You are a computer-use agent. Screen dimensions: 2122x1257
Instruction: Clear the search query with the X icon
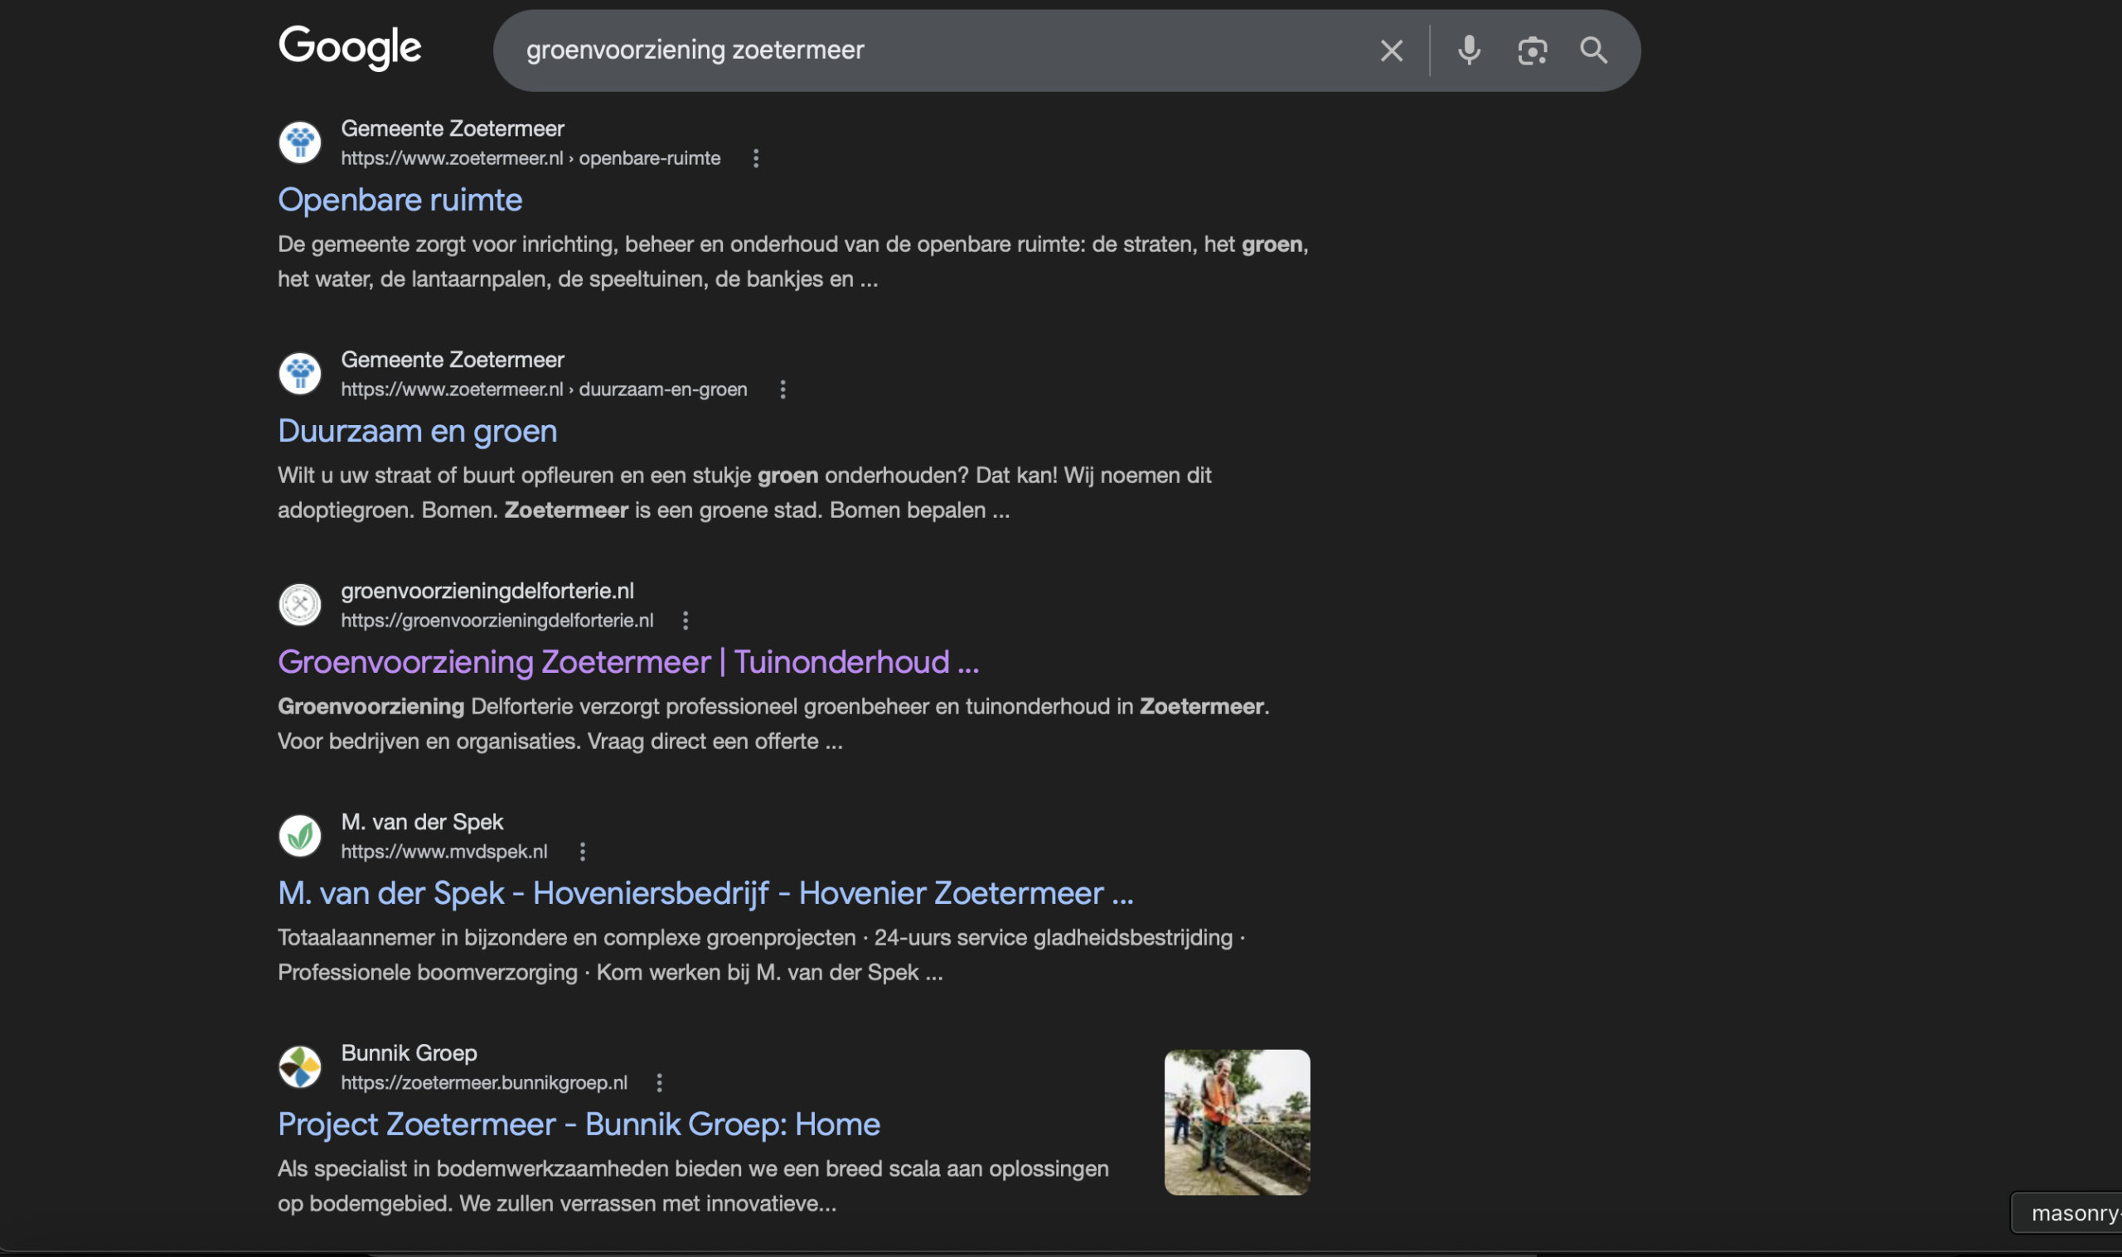pos(1390,50)
